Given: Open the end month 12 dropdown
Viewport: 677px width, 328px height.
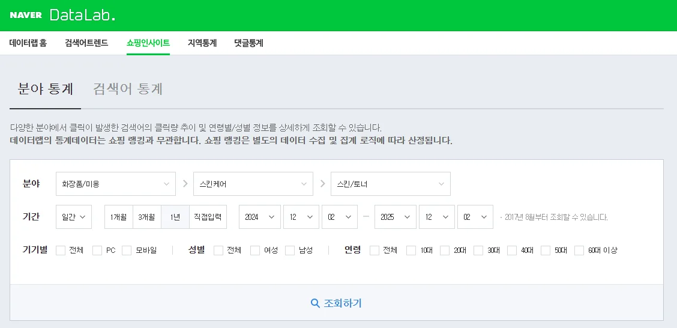Looking at the screenshot, I should pyautogui.click(x=437, y=217).
